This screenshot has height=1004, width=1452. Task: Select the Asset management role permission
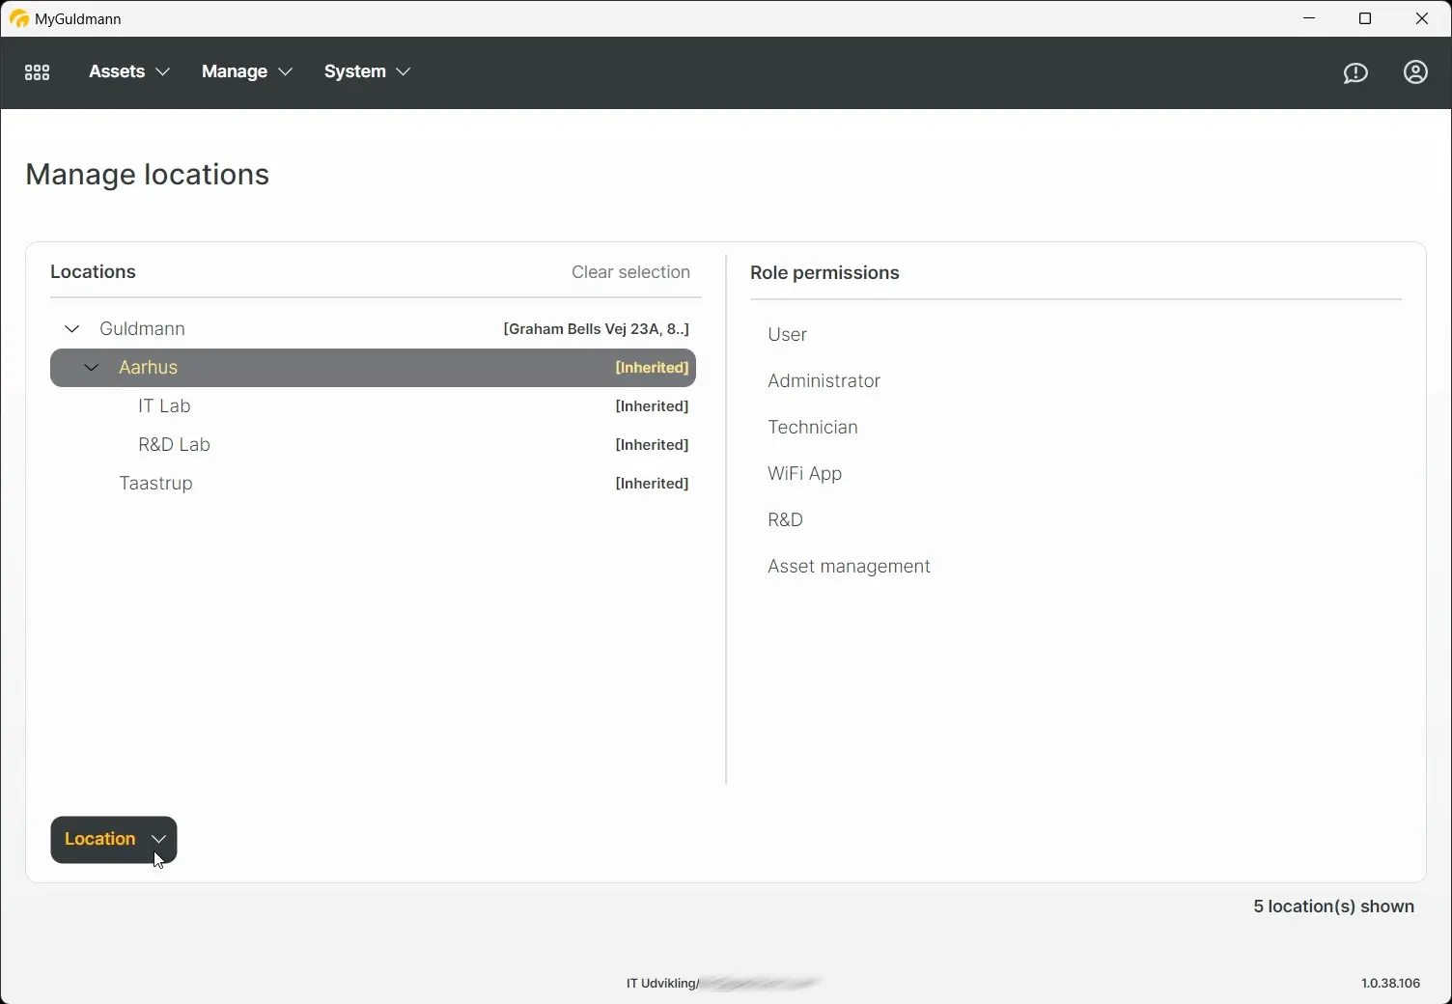(849, 566)
